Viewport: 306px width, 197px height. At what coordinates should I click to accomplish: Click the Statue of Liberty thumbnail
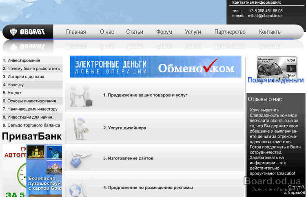54,152
